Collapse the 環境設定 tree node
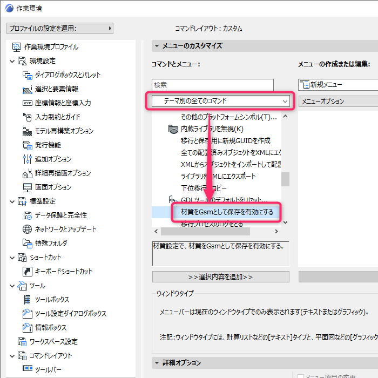Screen dimensions: 378x378 (12, 61)
